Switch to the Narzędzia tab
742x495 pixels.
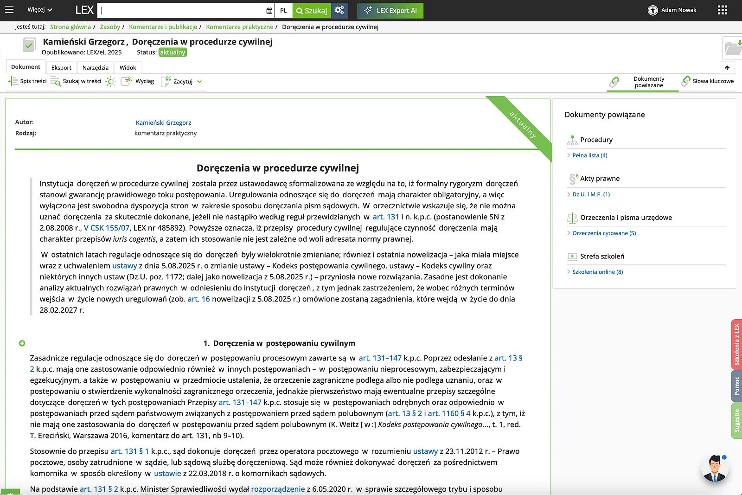[x=95, y=68]
